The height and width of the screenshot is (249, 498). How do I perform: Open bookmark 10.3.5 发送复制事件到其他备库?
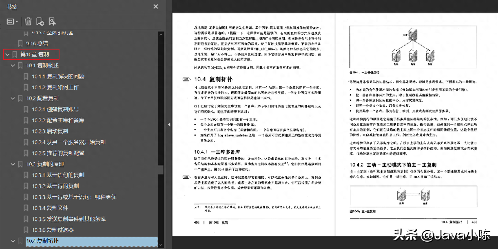coord(69,219)
